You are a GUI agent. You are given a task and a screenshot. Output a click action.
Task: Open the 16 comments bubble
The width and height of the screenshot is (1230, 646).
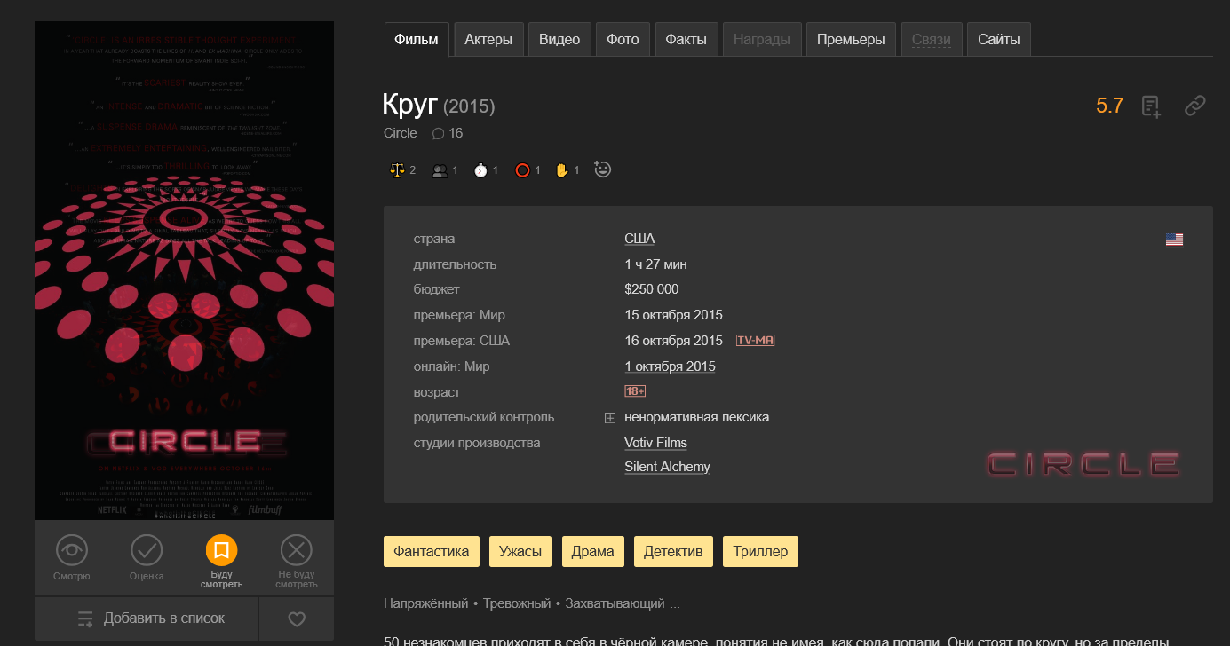click(447, 133)
